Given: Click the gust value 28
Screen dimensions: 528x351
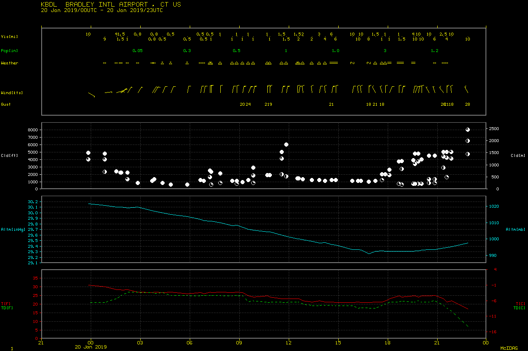Looking at the screenshot, I should click(x=468, y=104).
